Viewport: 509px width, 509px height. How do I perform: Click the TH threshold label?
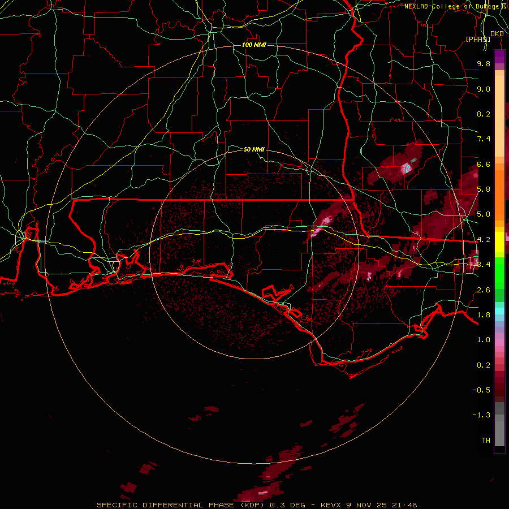(x=486, y=441)
